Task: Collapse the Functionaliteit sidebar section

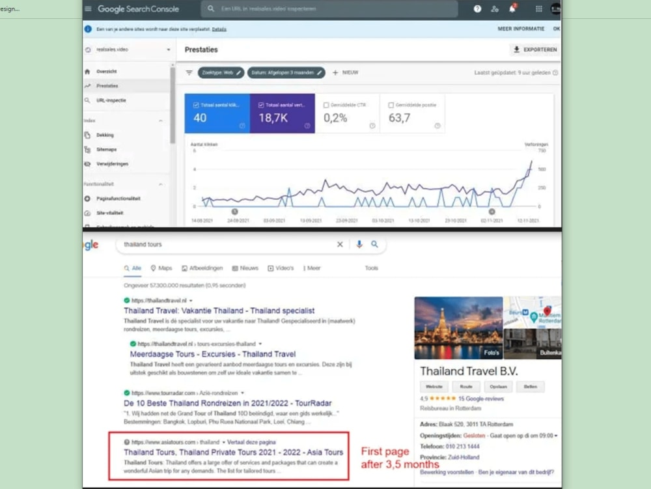Action: tap(161, 184)
